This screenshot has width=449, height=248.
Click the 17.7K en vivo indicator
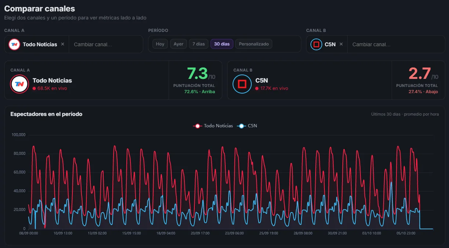pos(272,88)
